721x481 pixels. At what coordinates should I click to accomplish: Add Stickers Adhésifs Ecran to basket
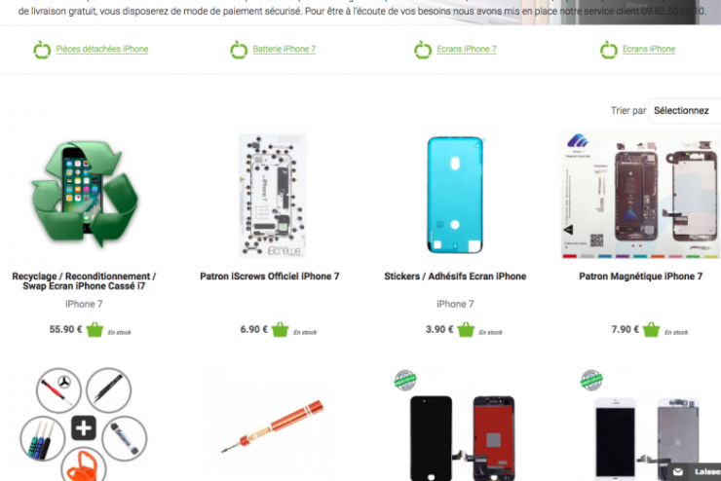[x=466, y=329]
